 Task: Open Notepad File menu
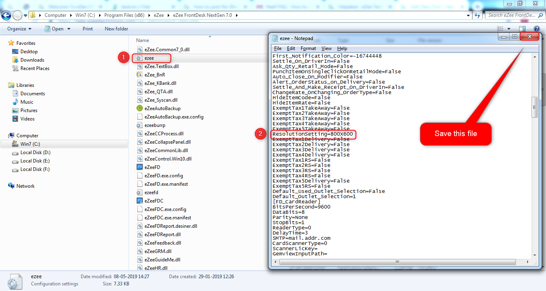pyautogui.click(x=278, y=48)
